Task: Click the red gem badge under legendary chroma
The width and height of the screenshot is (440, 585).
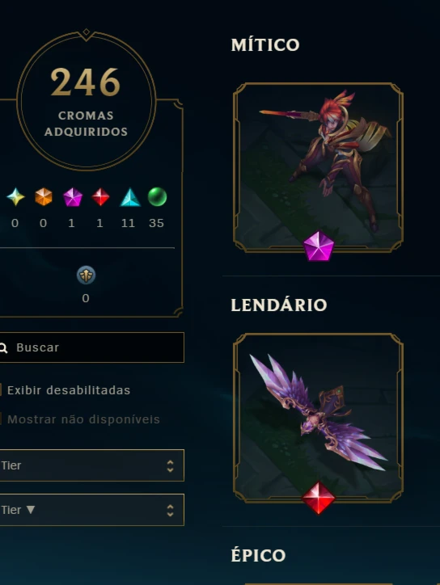Action: point(318,498)
